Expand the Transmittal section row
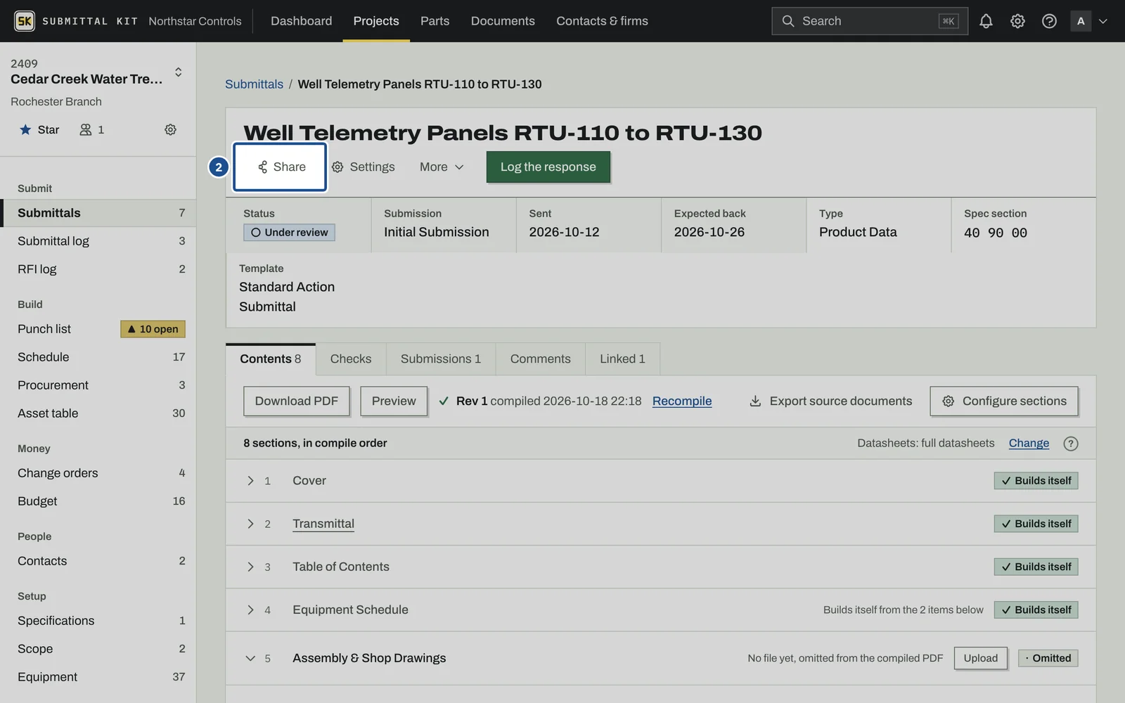Screen dimensions: 1125x703 [250, 524]
